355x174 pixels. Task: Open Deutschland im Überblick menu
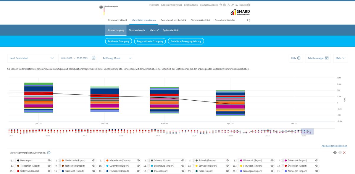click(x=173, y=20)
